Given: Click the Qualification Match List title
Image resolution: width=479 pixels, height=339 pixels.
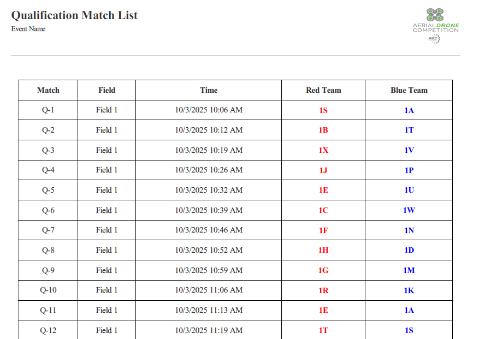Looking at the screenshot, I should tap(74, 15).
